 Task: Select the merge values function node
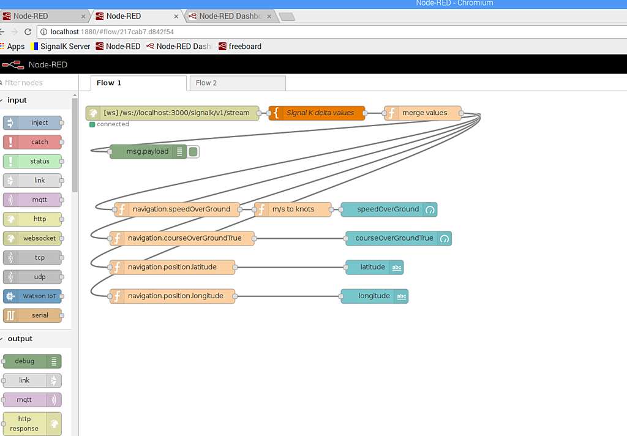pos(422,113)
